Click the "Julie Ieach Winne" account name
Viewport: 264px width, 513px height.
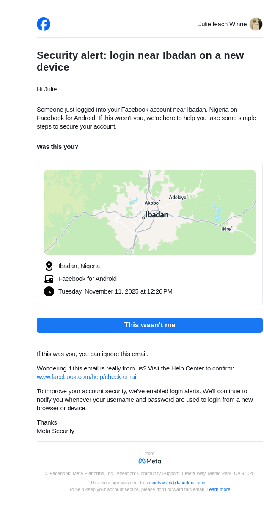click(x=223, y=24)
